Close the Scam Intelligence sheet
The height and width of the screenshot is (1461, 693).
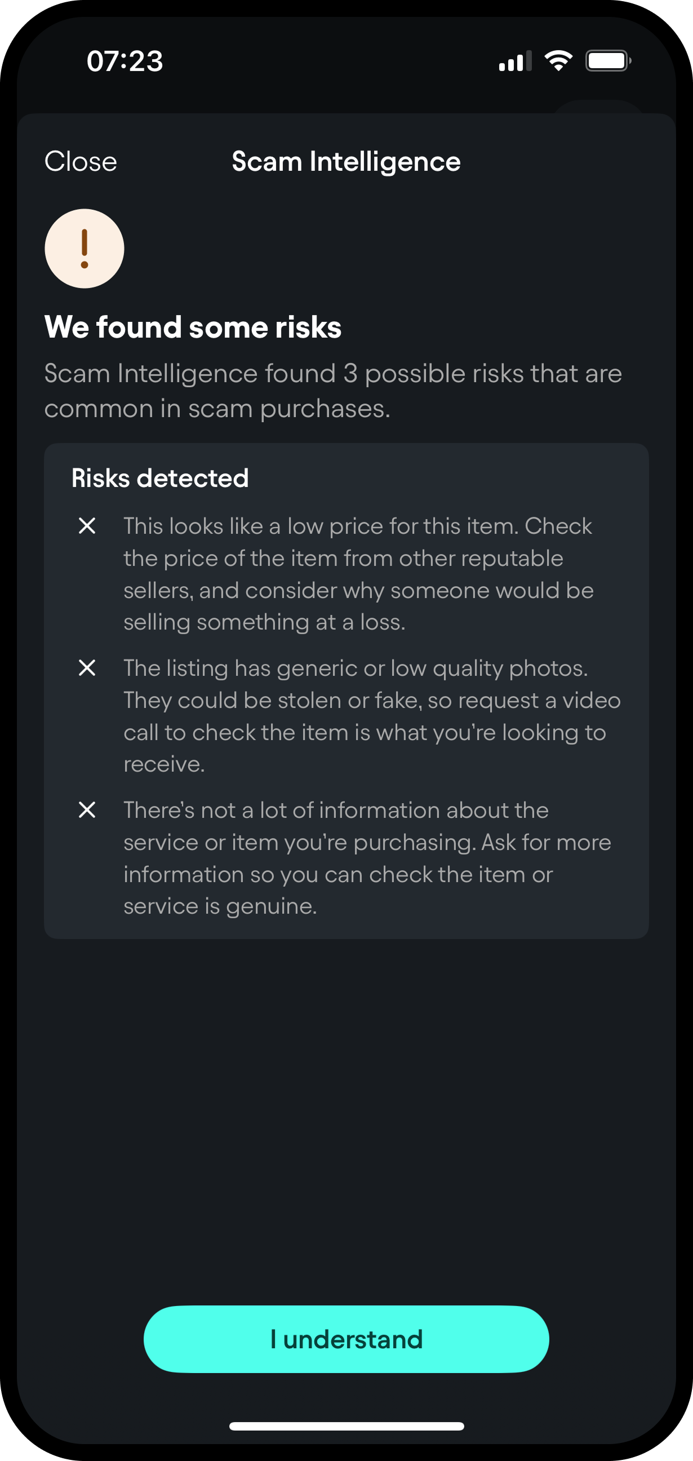point(81,162)
